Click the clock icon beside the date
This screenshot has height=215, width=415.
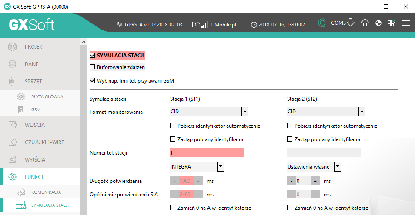tap(254, 25)
